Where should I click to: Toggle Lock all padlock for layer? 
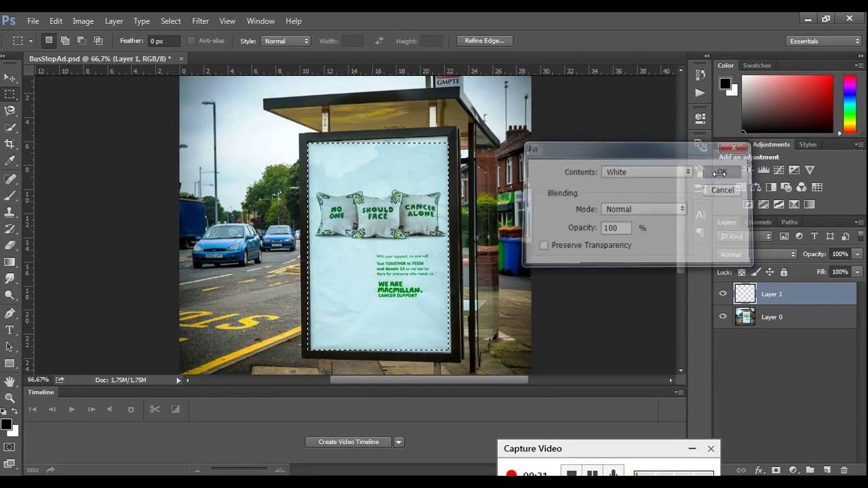pos(784,272)
